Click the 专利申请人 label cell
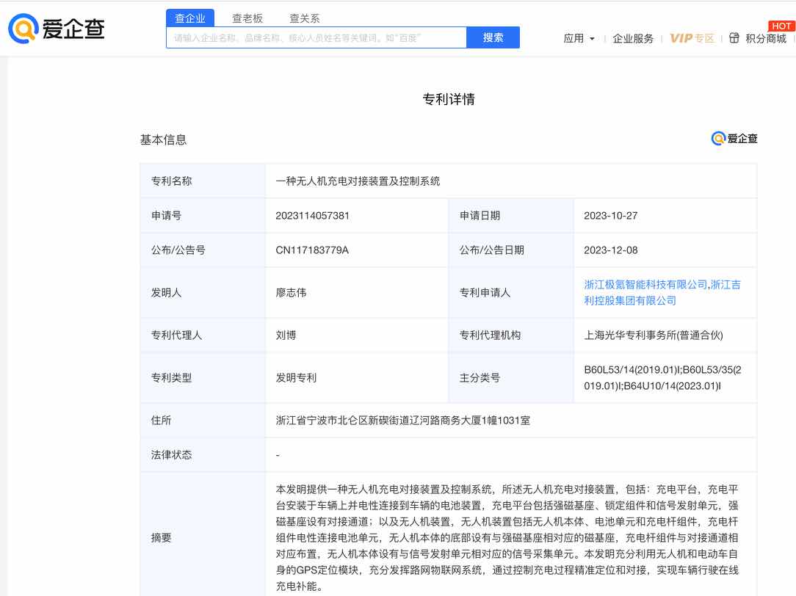Viewport: 796px width, 596px height. (x=510, y=293)
